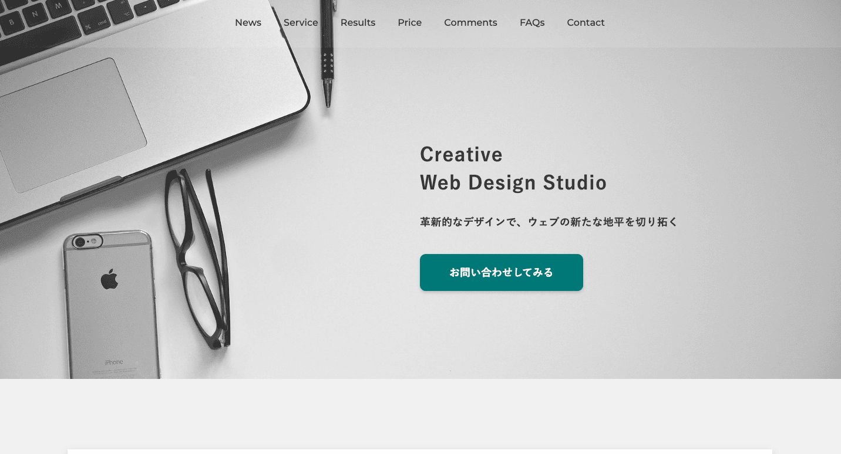Screen dimensions: 841x454
Task: Click the black pen in the hero image
Action: tap(328, 54)
